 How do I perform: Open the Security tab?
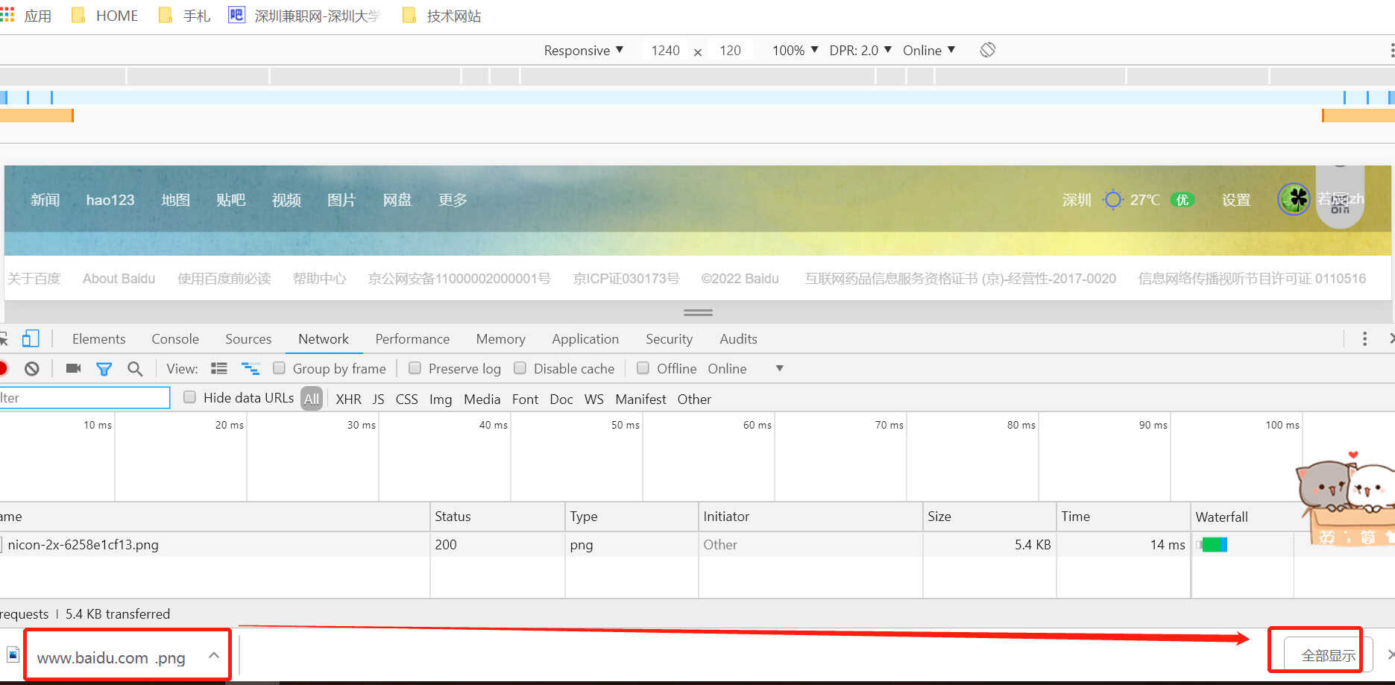point(669,339)
